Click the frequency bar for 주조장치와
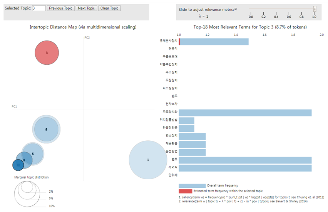Viewport: 328px width, 212px height. (x=245, y=113)
